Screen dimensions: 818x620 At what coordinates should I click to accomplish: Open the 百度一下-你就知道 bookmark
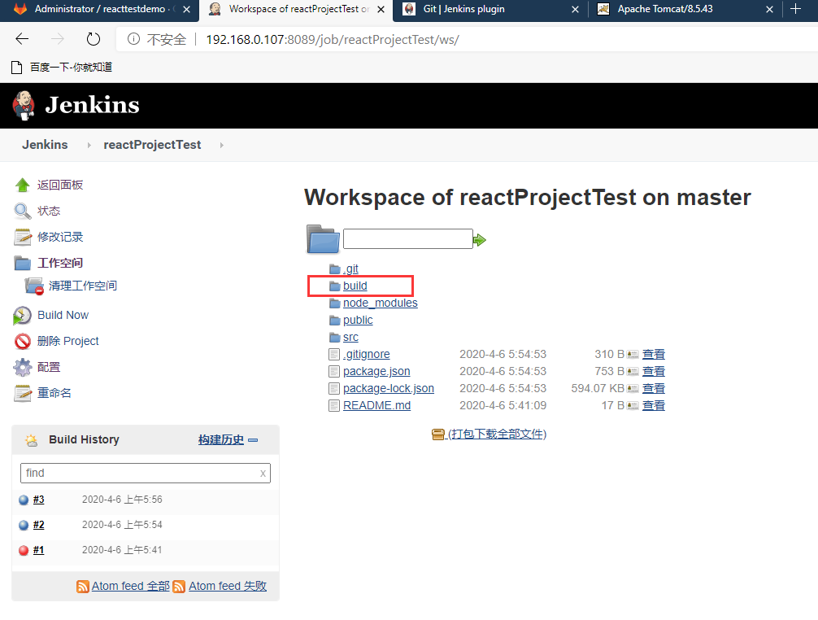click(62, 68)
